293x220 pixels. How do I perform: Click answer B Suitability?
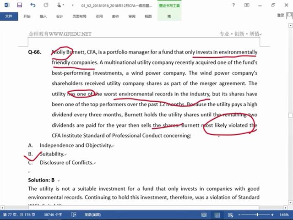[x=52, y=154]
